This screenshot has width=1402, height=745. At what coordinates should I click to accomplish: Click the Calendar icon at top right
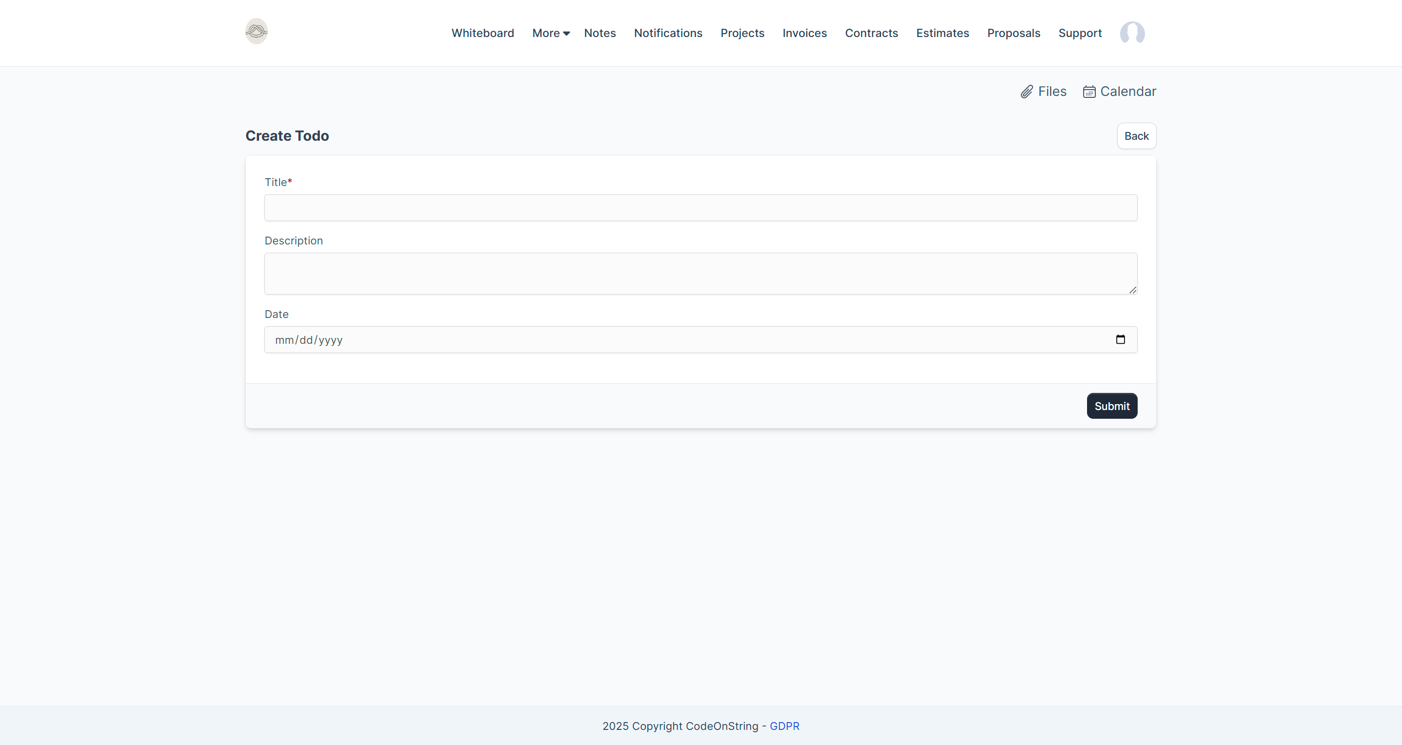[1089, 92]
